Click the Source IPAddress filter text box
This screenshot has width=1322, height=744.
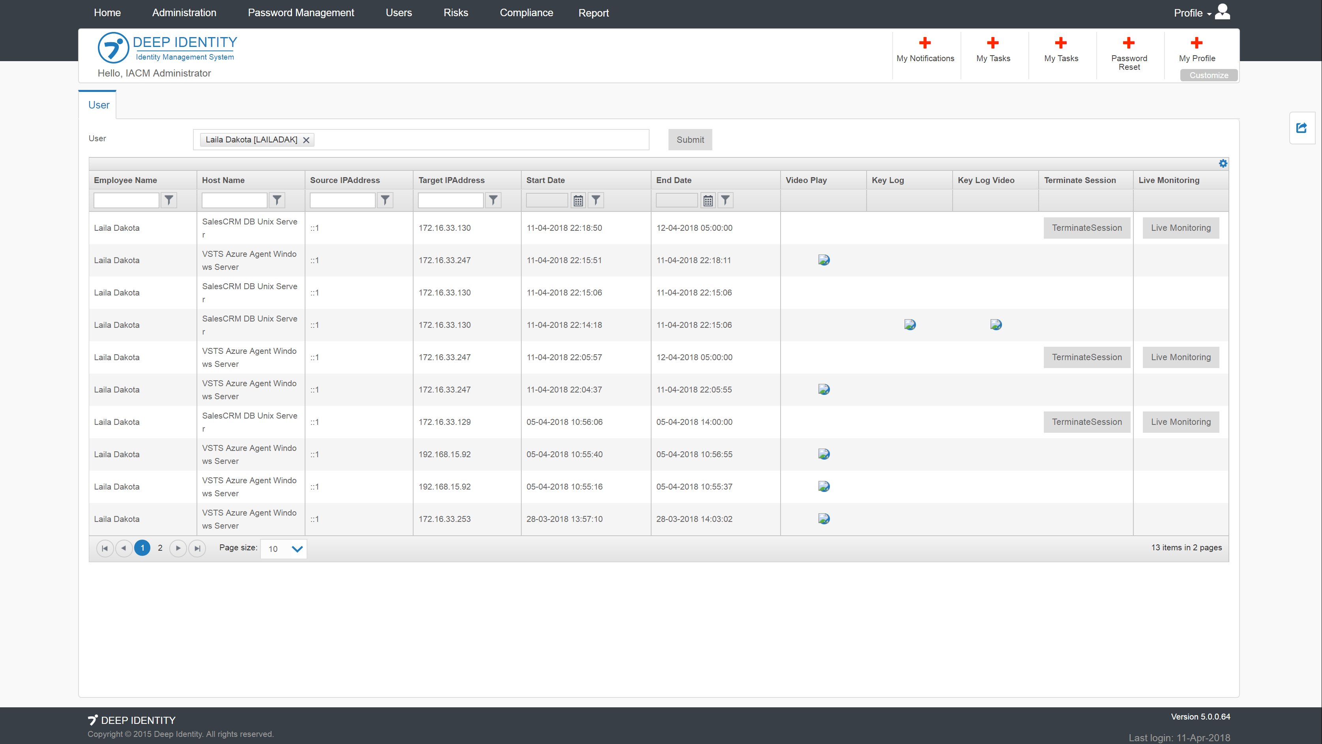(342, 200)
